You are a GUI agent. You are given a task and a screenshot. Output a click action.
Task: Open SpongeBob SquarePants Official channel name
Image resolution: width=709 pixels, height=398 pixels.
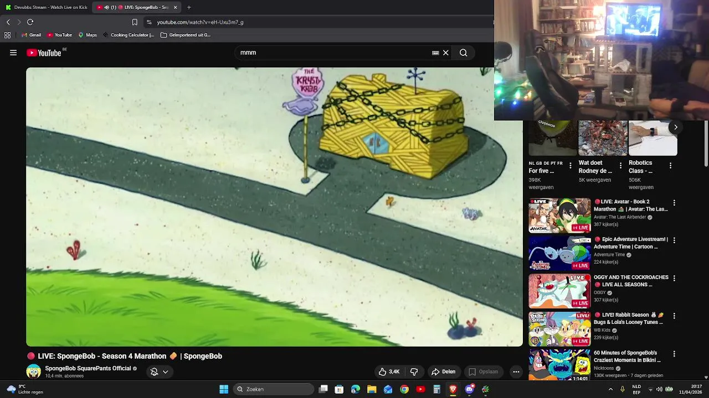point(88,368)
